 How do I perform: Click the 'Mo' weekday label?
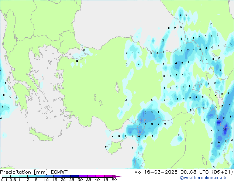(x=137, y=172)
